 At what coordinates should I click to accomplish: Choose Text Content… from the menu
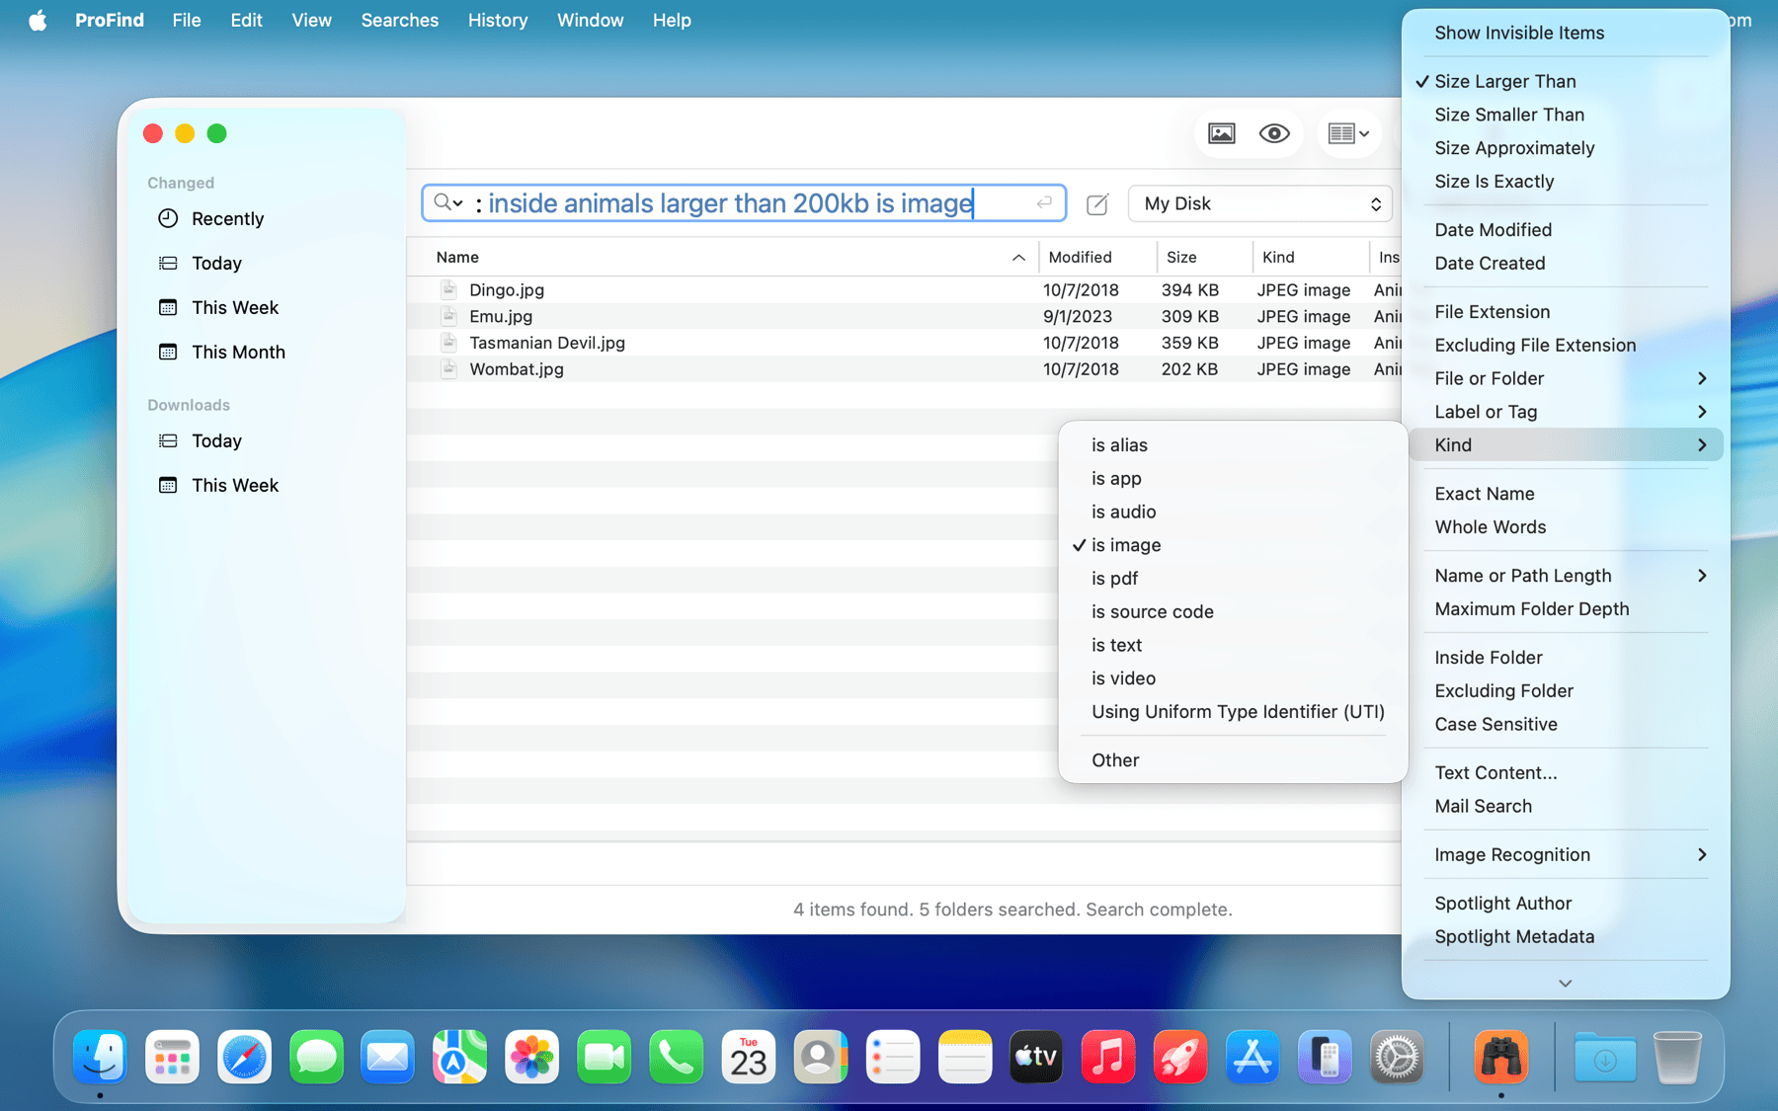pos(1566,773)
